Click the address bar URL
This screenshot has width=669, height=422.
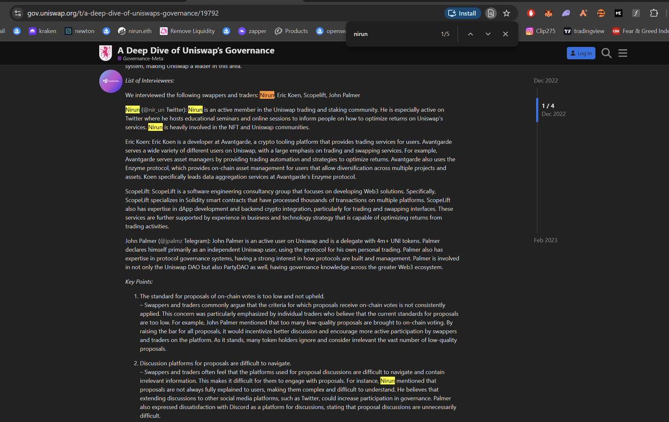[123, 13]
